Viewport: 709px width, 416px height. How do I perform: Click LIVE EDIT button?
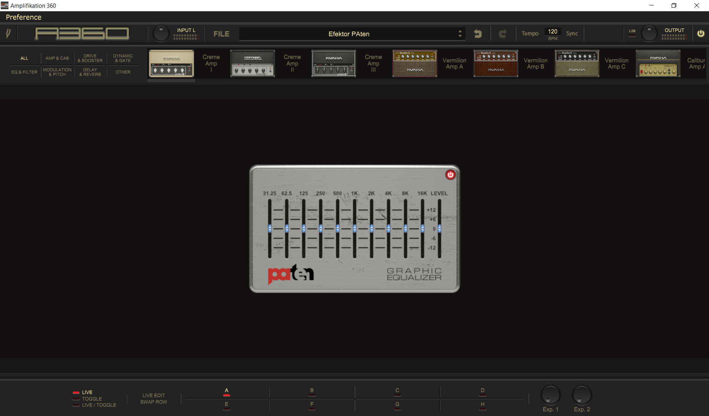click(153, 395)
